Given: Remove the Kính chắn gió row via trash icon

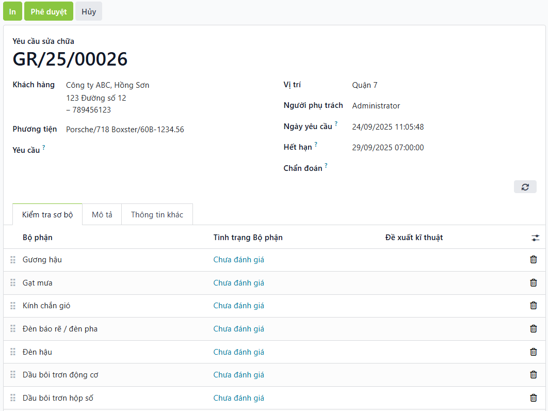Looking at the screenshot, I should pyautogui.click(x=533, y=306).
